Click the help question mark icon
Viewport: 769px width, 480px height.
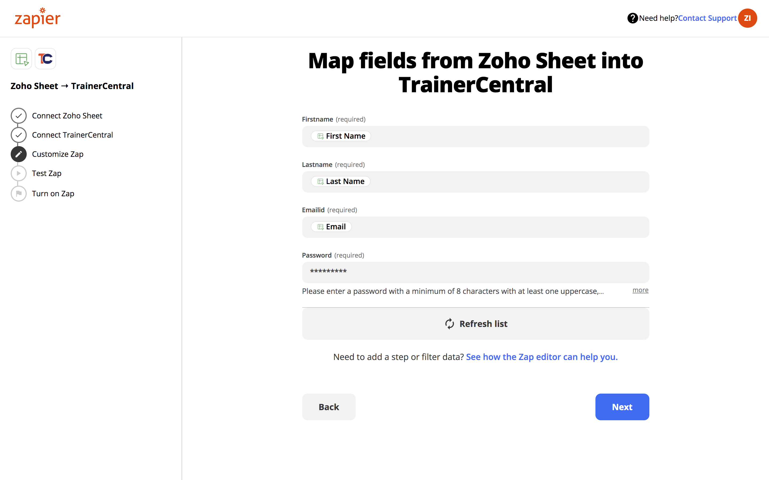(x=632, y=18)
